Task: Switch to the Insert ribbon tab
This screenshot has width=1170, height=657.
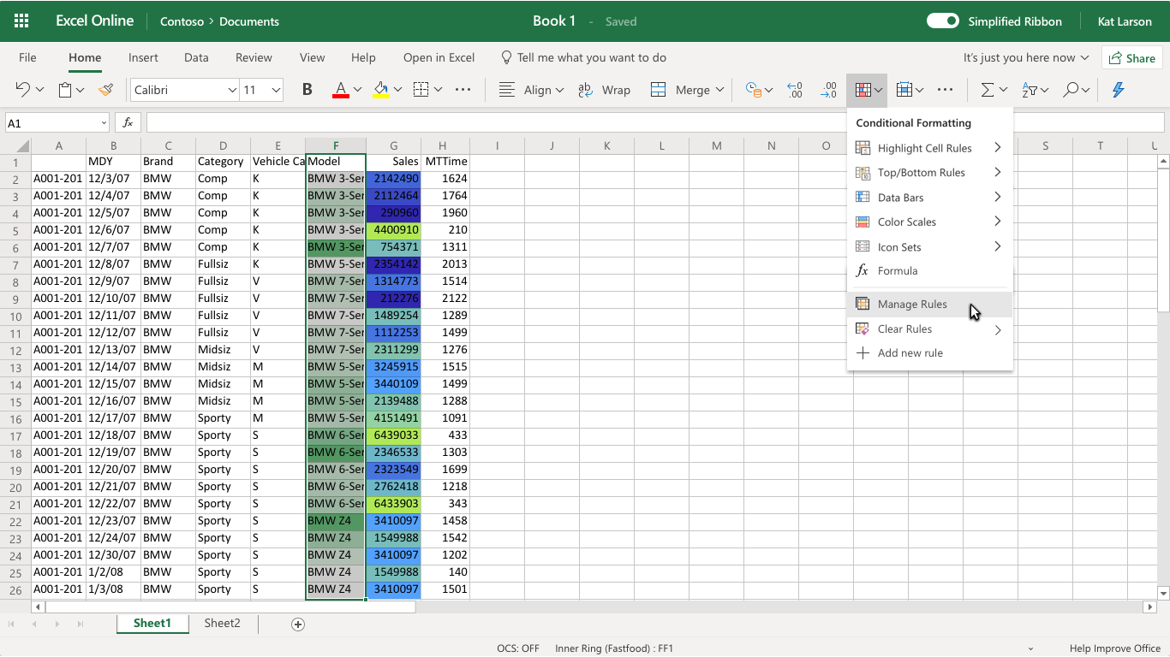Action: (x=143, y=57)
